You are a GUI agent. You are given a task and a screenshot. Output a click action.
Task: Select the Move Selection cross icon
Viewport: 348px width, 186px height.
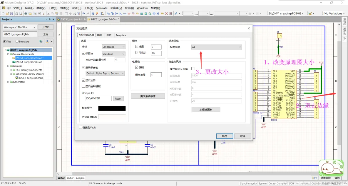click(x=70, y=13)
